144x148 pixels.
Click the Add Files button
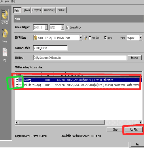tap(134, 130)
